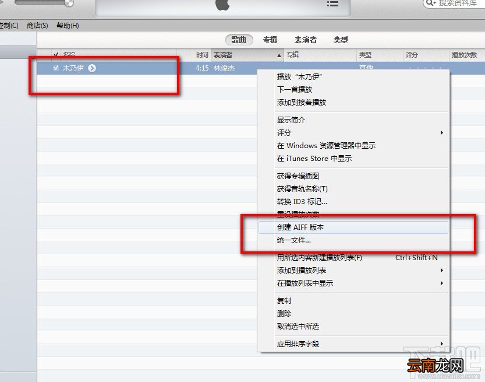The width and height of the screenshot is (485, 382).
Task: Choose 下一首播放 menu item
Action: [353, 90]
